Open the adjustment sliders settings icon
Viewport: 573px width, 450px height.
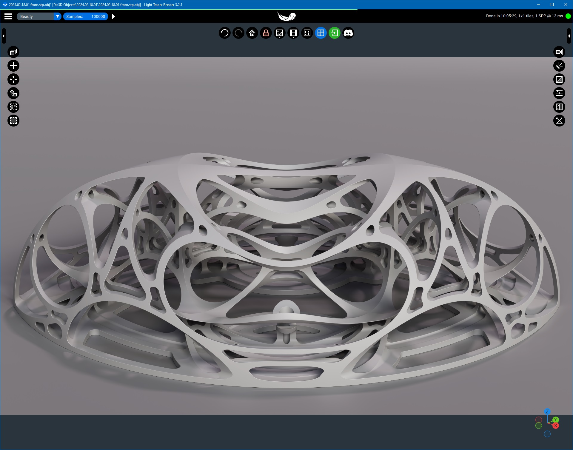point(559,93)
